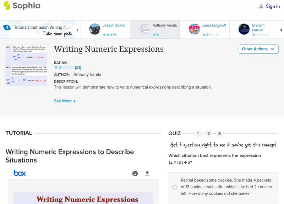
Task: Print the tutorial document
Action: pyautogui.click(x=135, y=173)
